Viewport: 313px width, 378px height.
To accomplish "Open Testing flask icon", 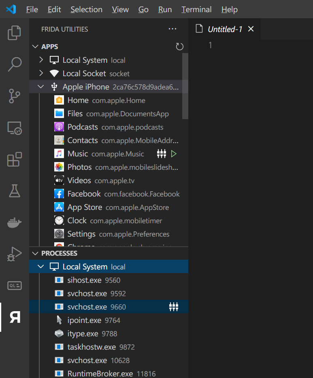I will (x=15, y=191).
